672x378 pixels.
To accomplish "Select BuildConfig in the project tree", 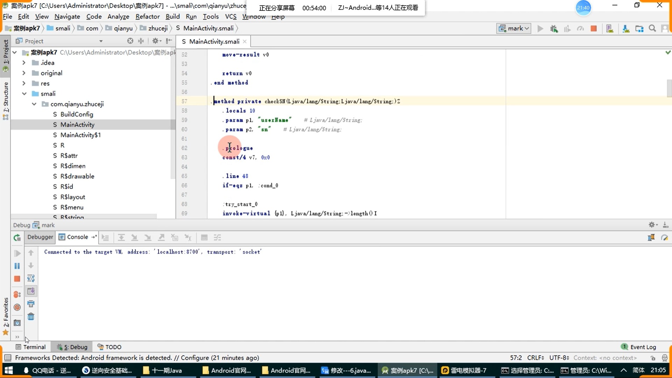I will (77, 114).
